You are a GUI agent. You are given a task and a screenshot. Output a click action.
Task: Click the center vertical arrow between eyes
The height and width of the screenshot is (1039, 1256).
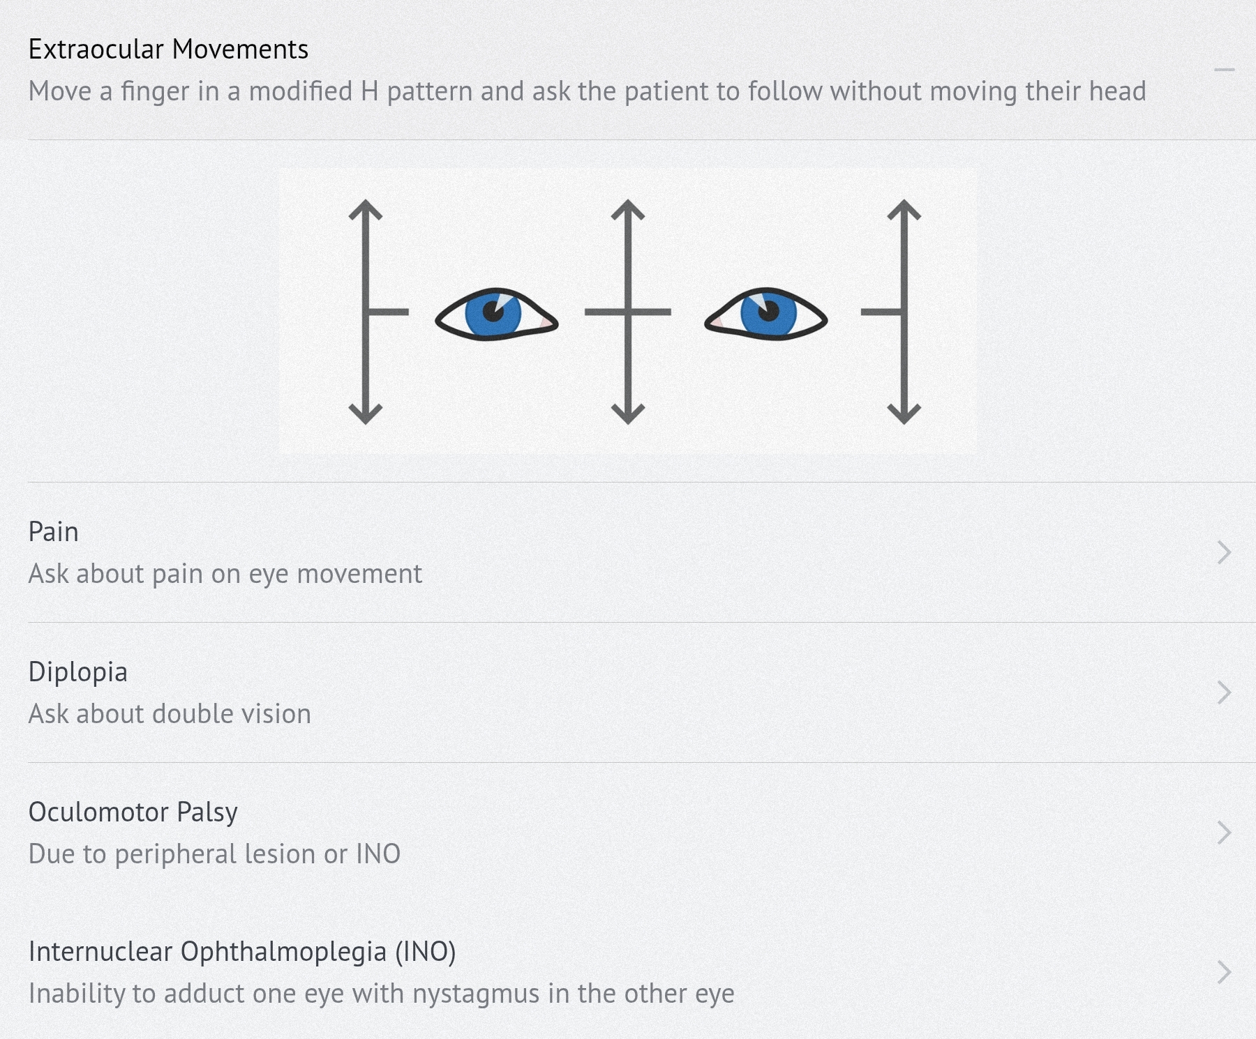[628, 312]
